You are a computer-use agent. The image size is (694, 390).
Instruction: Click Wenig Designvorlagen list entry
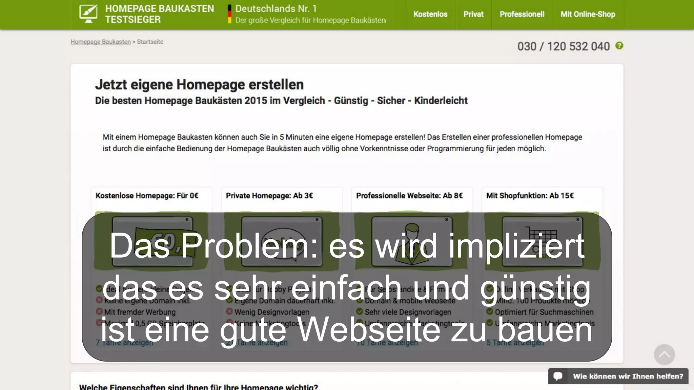272,312
